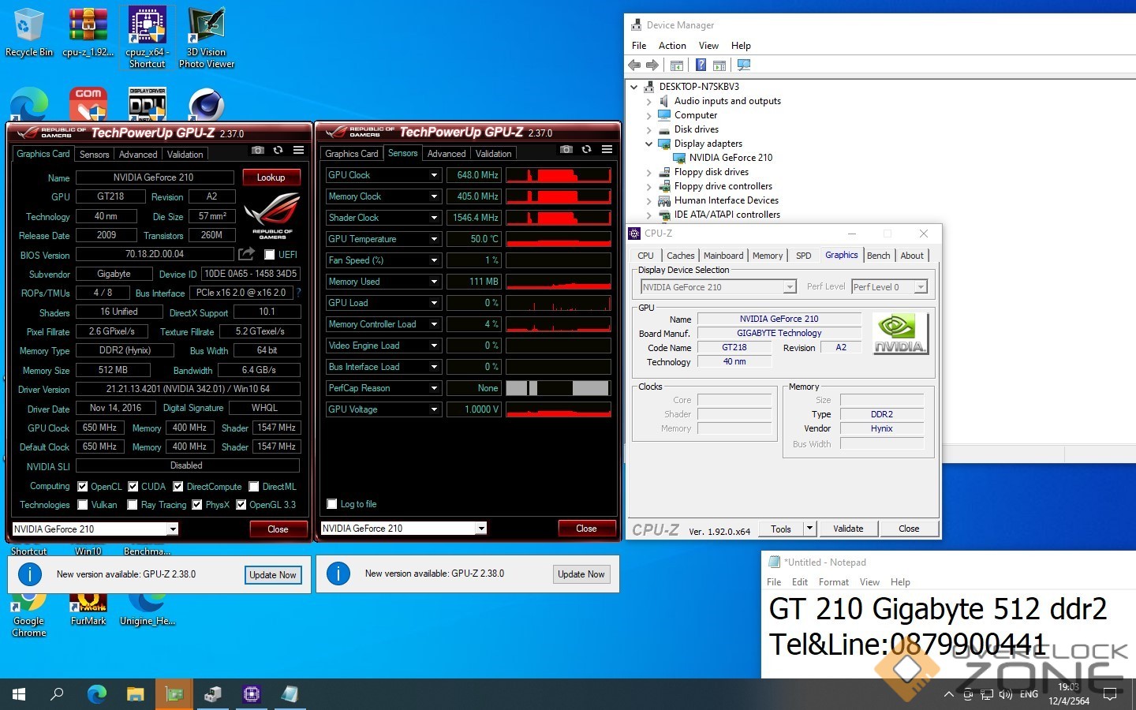Open the Action menu in Device Manager
This screenshot has height=710, width=1136.
tap(672, 46)
